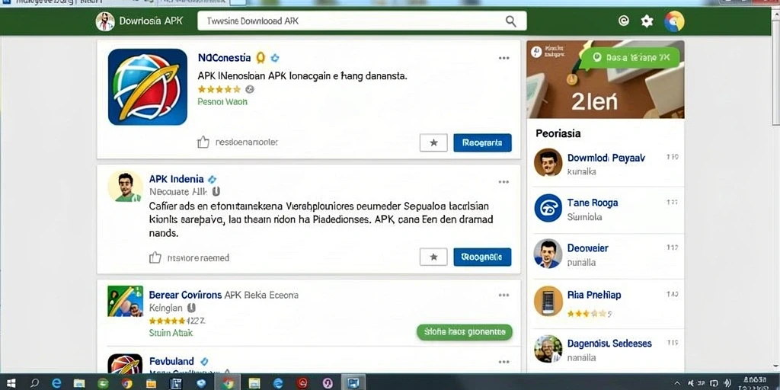This screenshot has width=780, height=390.
Task: Click the blue Roognelle button
Action: 482,257
